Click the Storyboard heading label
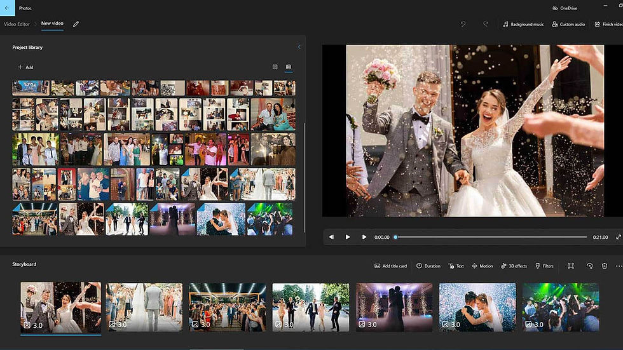The height and width of the screenshot is (350, 623). tap(24, 264)
